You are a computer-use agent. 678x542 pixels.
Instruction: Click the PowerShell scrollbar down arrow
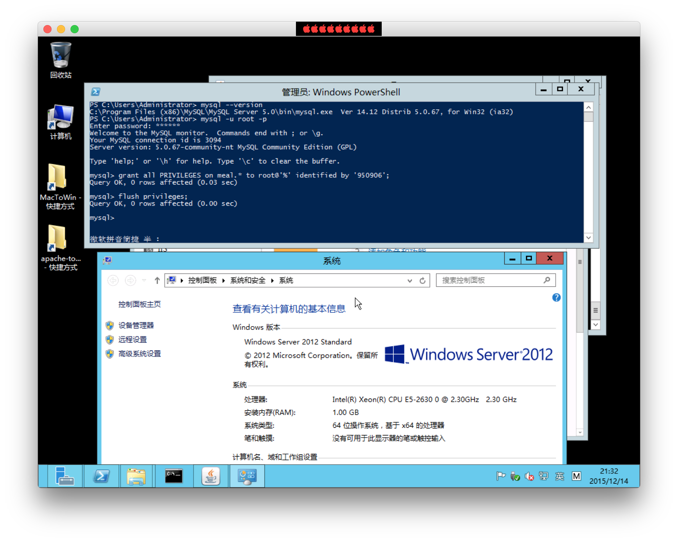tap(589, 238)
